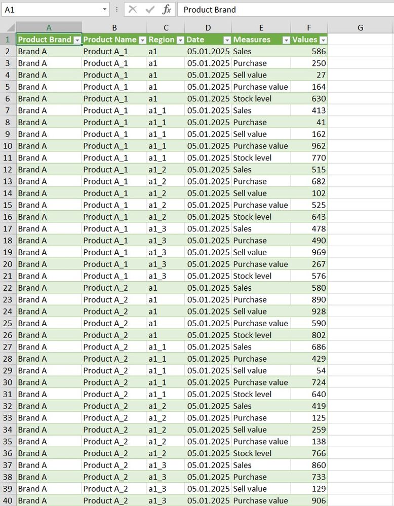Viewport: 394px width, 506px height.
Task: Select column C header
Action: tap(166, 28)
